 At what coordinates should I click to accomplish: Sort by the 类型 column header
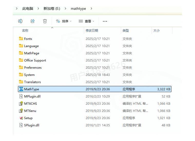point(126,30)
